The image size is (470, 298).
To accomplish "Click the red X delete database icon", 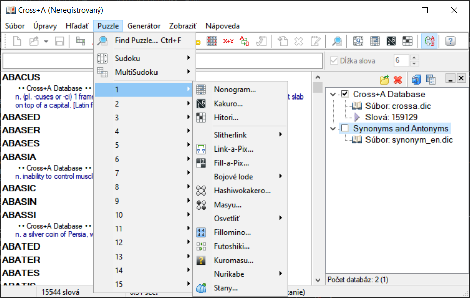I will click(x=398, y=80).
